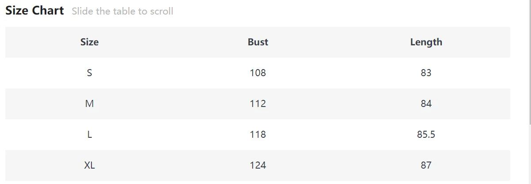Click length value 87
Viewport: 531px width, 184px height.
tap(426, 166)
